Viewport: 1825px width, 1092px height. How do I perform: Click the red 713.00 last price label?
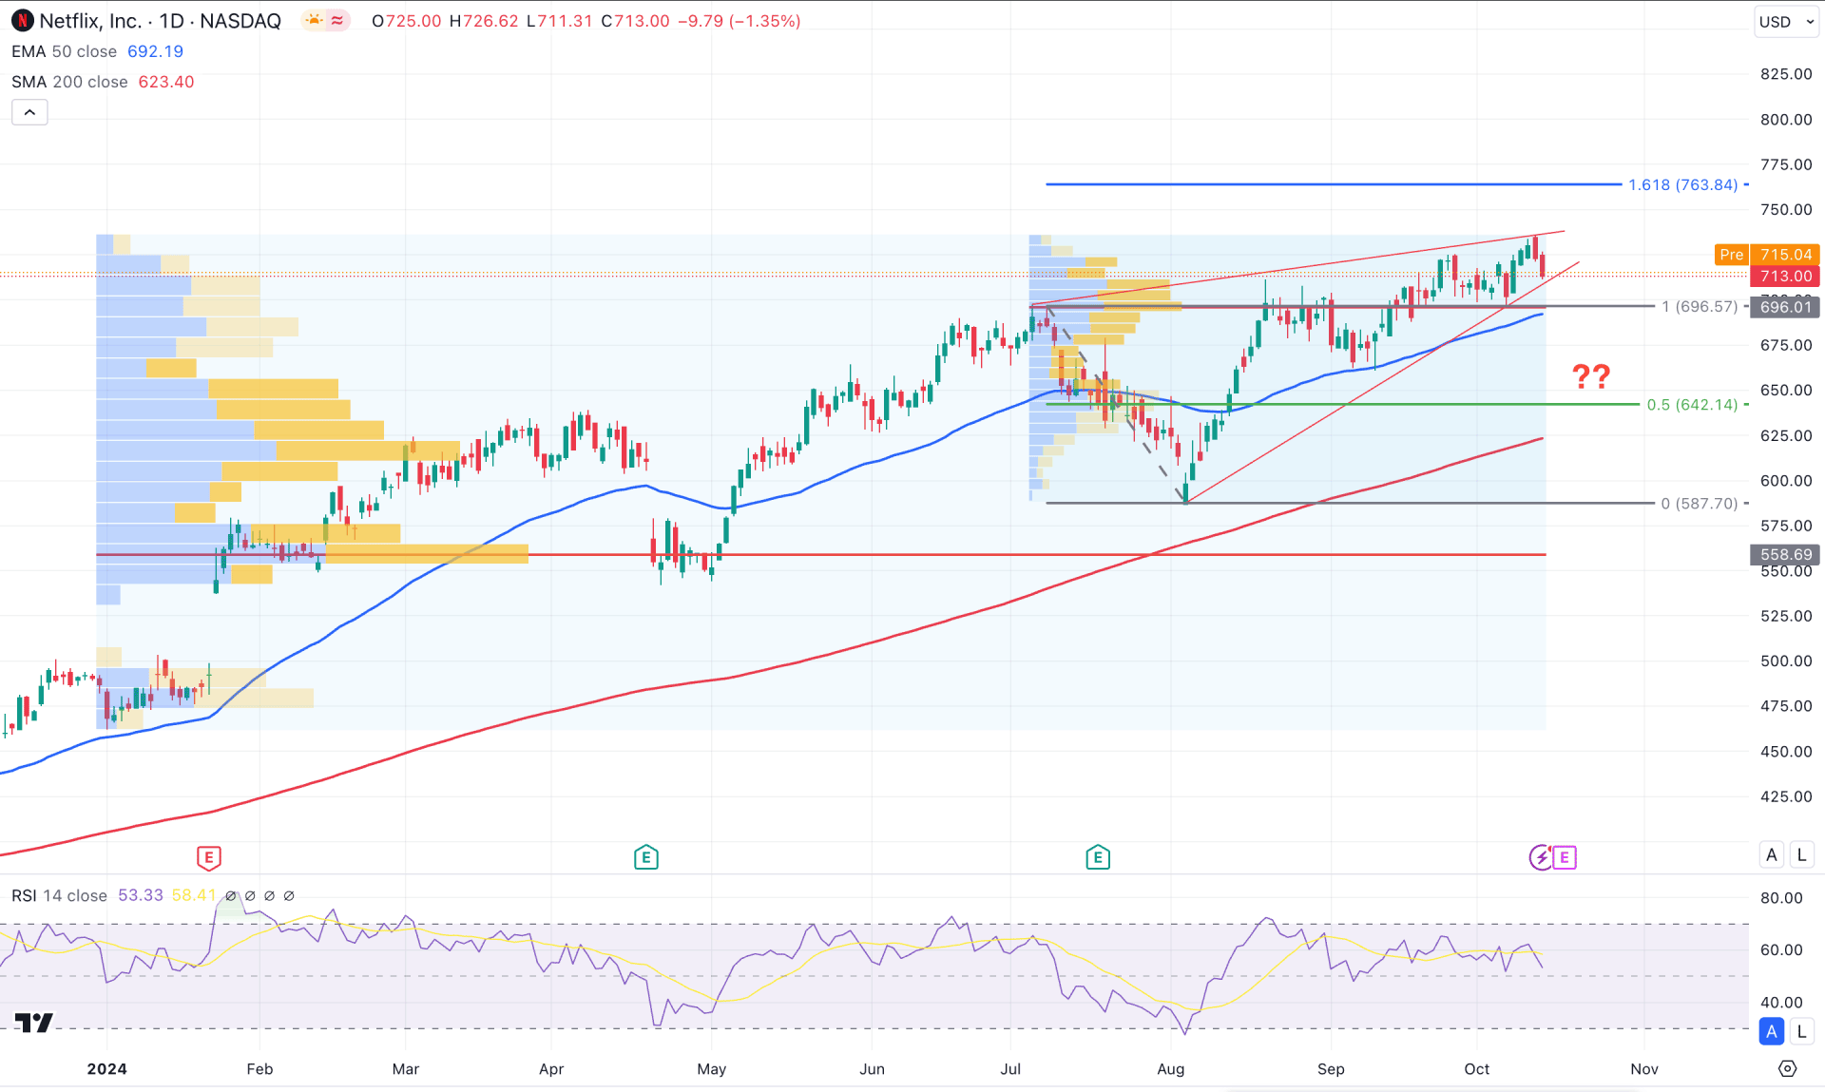(1785, 276)
